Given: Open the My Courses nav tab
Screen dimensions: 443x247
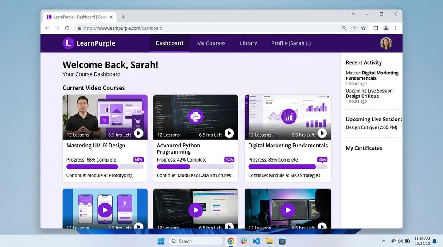Looking at the screenshot, I should (x=211, y=43).
